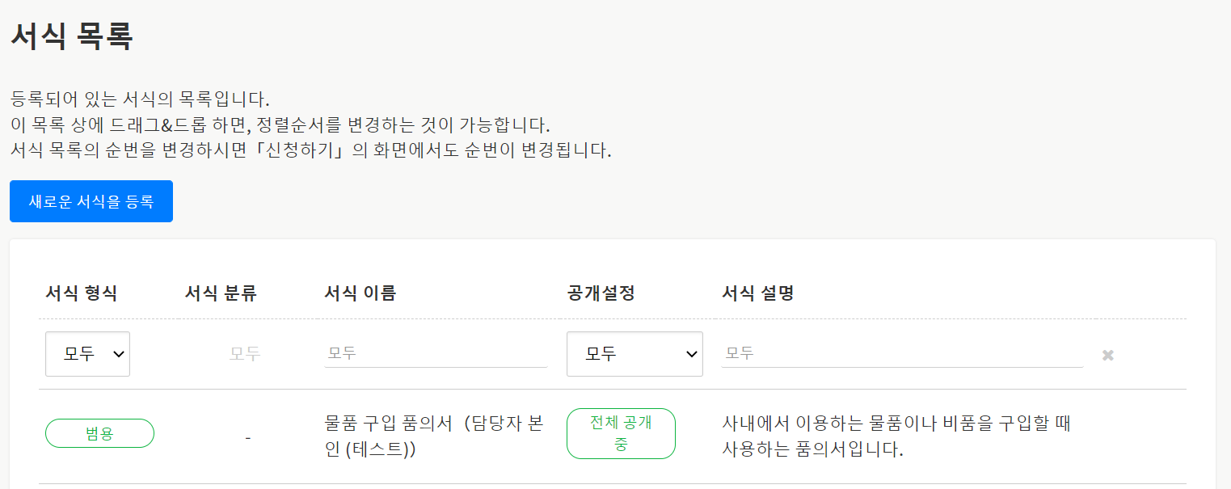Viewport: 1231px width, 489px height.
Task: Click the 서식 이름 column header
Action: tap(360, 293)
